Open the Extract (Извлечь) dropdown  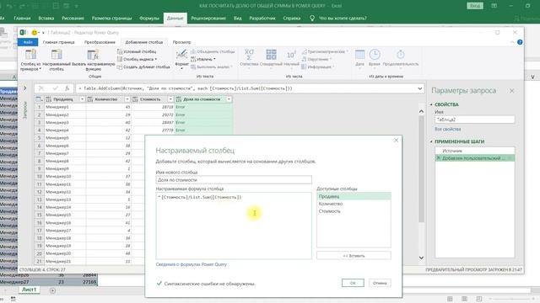[x=203, y=59]
